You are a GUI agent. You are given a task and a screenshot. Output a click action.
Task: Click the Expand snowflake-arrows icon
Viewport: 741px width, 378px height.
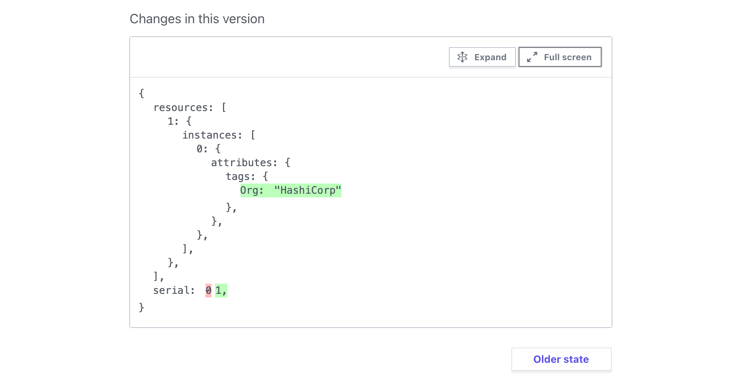coord(462,57)
